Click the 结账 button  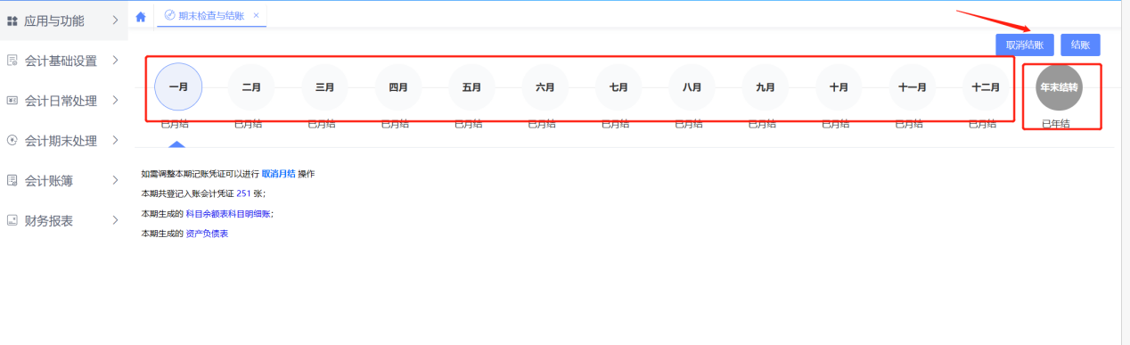pyautogui.click(x=1080, y=45)
